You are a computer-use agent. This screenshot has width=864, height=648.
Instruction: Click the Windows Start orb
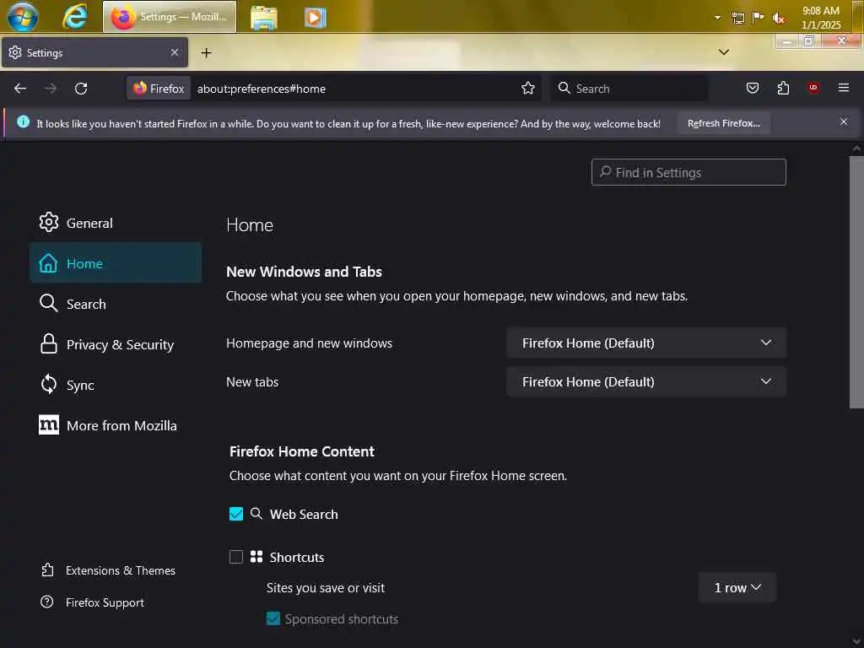point(23,17)
